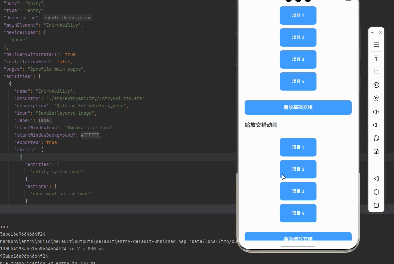
Task: Click the multi-screen device icon in emulator toolbar
Action: [x=376, y=152]
